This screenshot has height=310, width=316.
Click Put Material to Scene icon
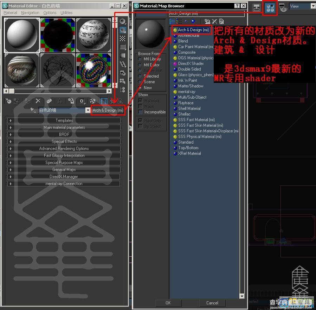(x=17, y=101)
